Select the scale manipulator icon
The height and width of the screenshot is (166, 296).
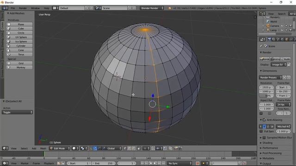click(104, 148)
